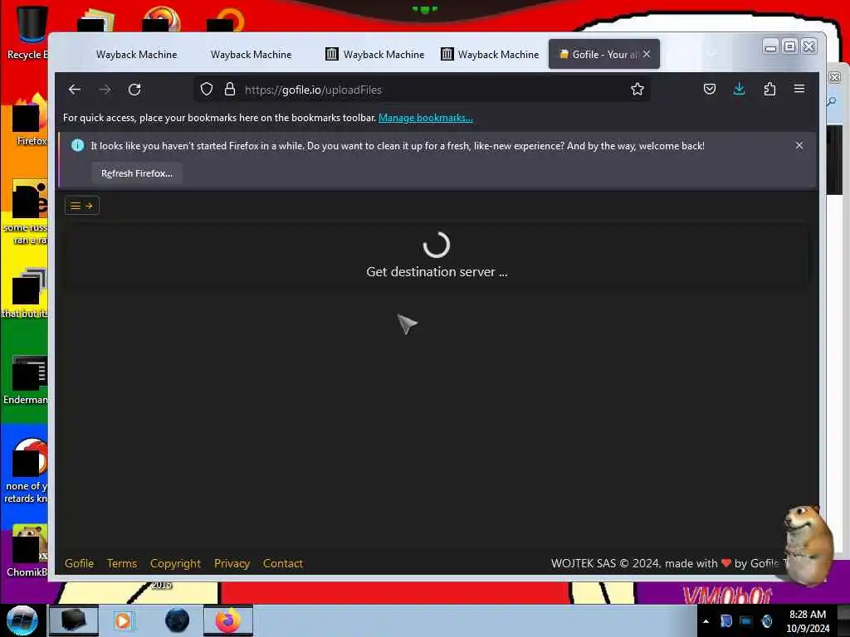Open the Gofile footer link
This screenshot has height=637, width=850.
(79, 563)
